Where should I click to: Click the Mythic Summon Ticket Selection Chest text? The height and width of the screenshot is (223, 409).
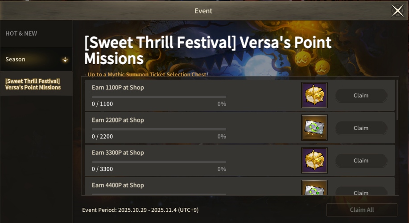click(x=148, y=74)
